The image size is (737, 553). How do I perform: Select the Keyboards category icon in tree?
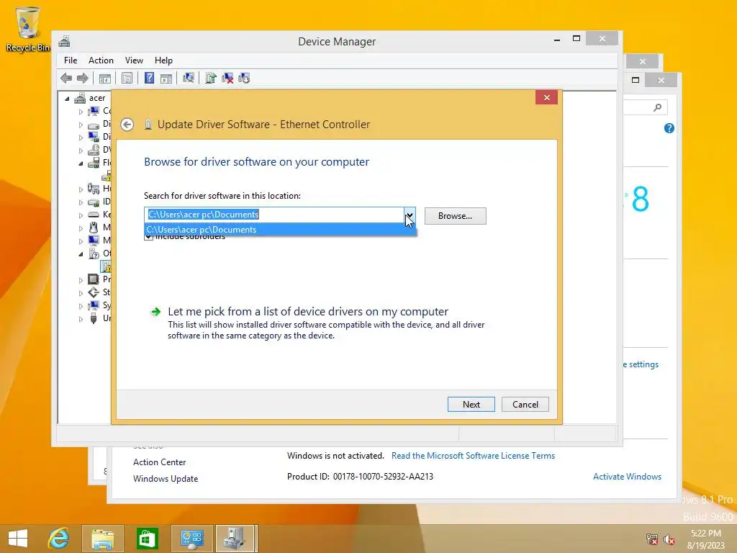pyautogui.click(x=94, y=215)
